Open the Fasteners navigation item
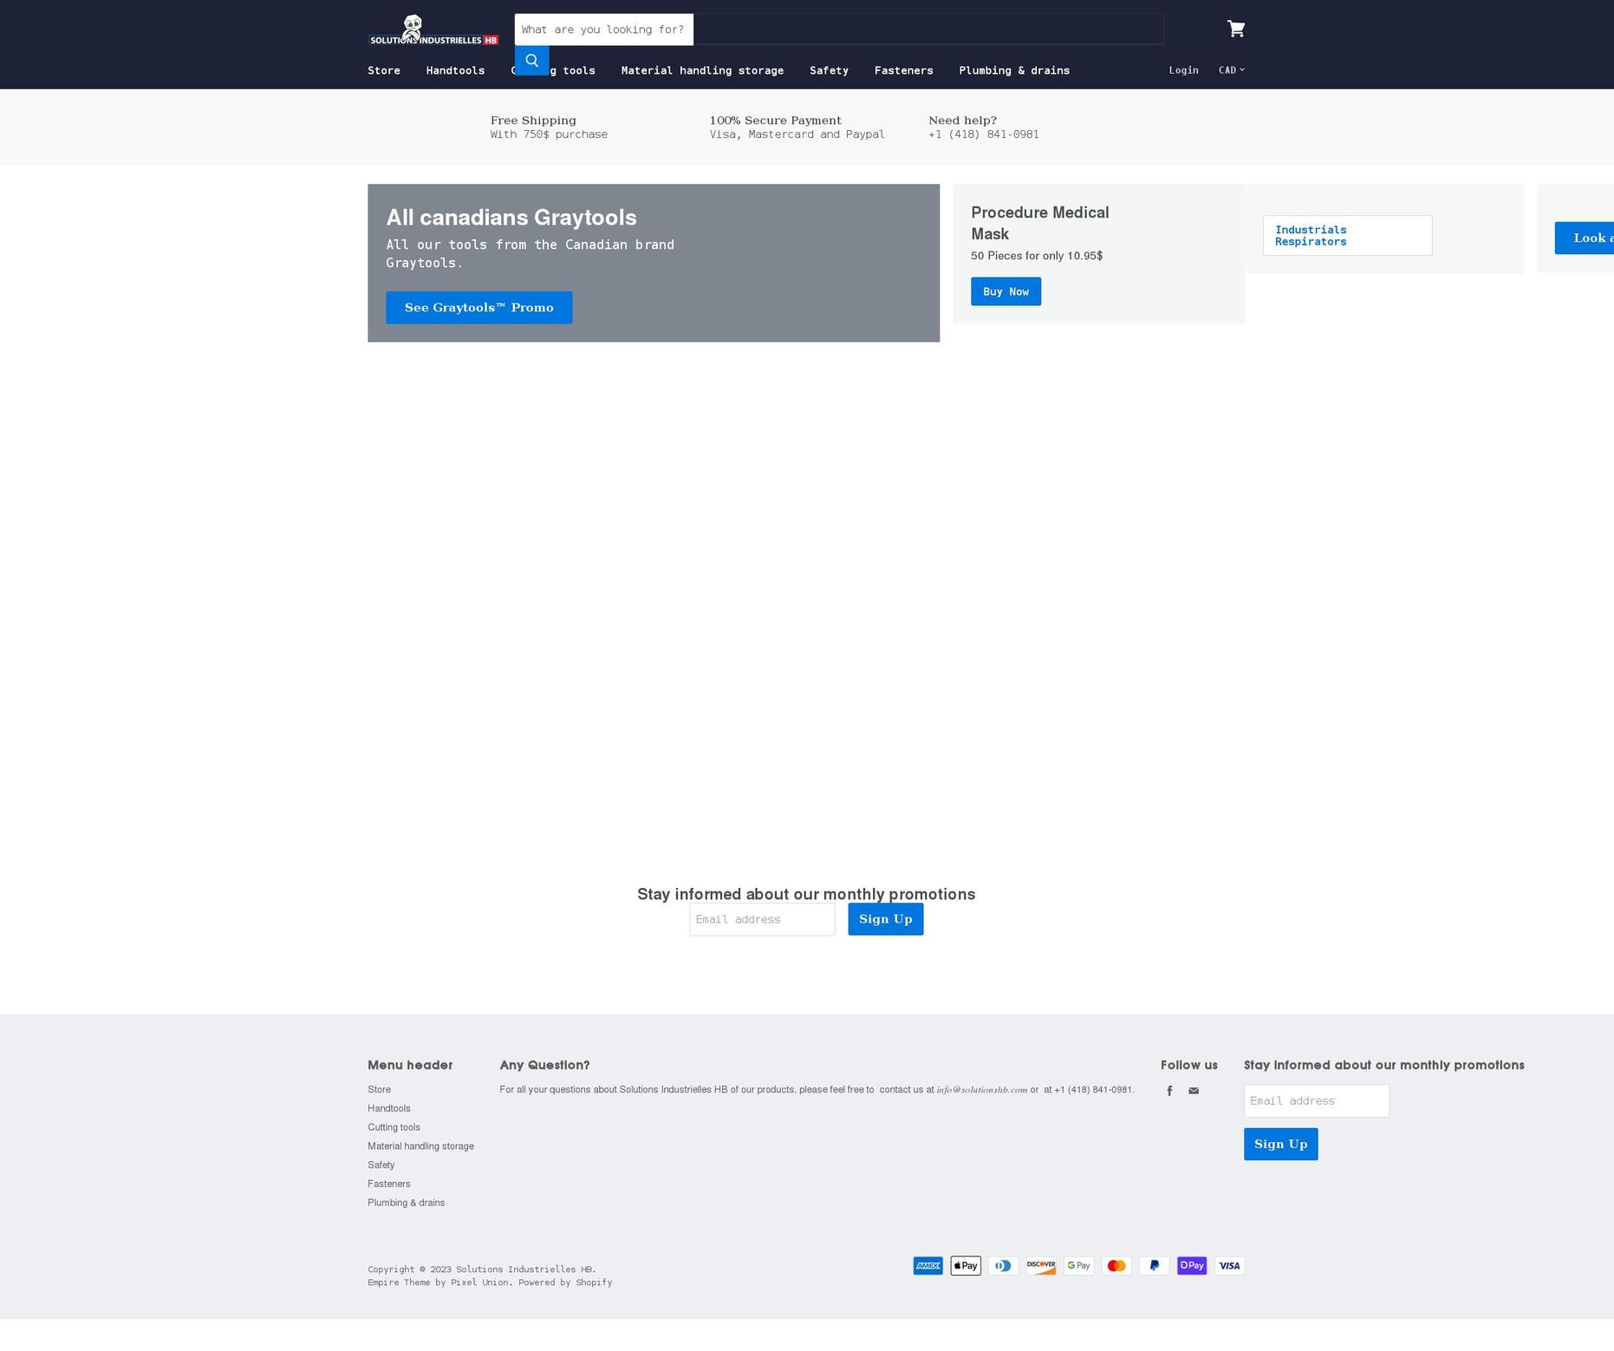 903,70
